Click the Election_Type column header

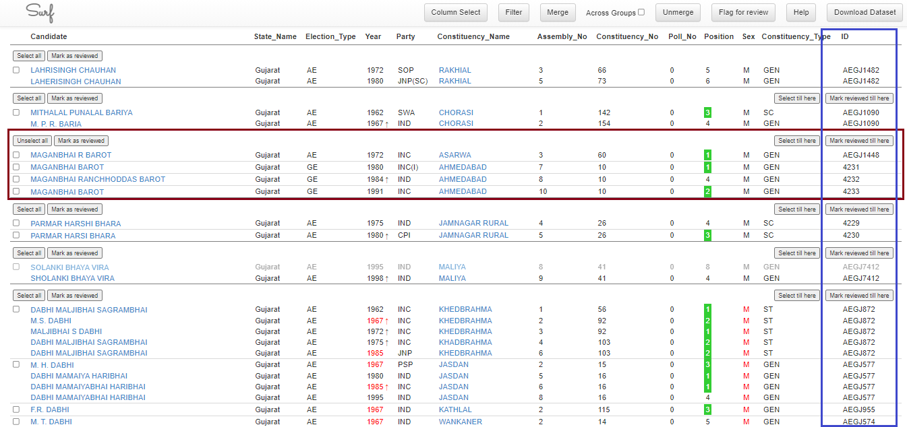330,36
